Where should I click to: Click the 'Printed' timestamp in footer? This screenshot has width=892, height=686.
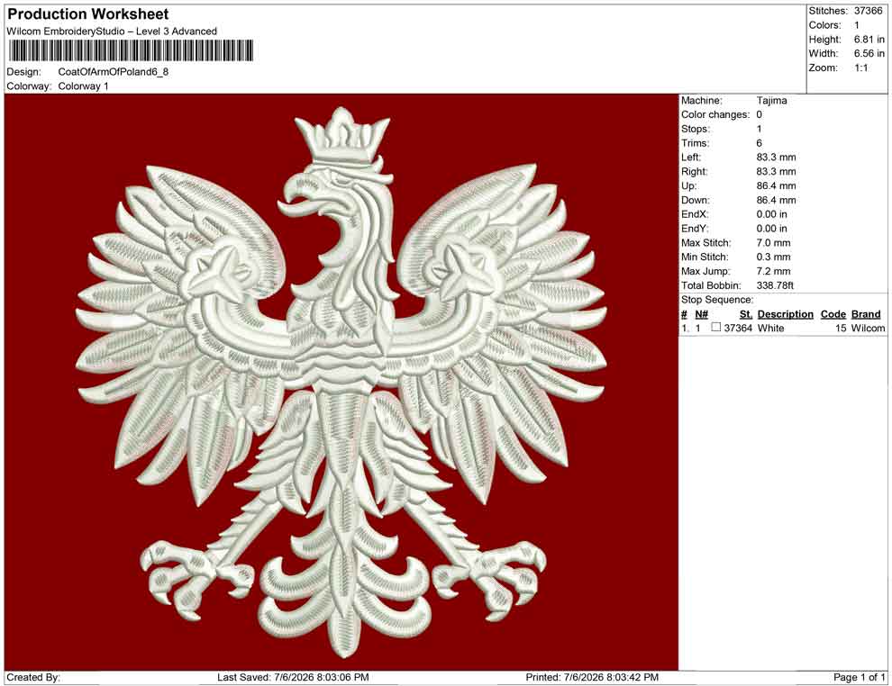point(592,677)
